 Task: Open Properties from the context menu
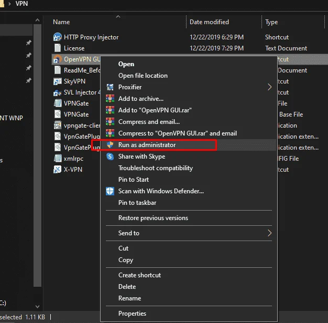133,314
